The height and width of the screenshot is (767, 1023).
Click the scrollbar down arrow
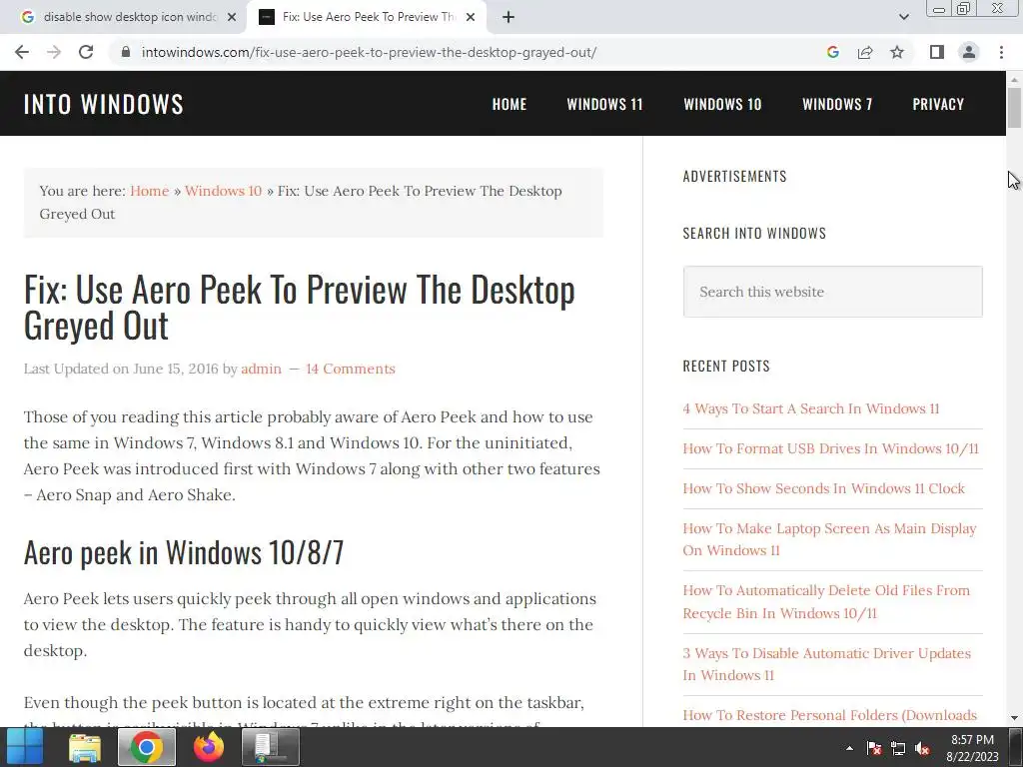[x=1014, y=718]
